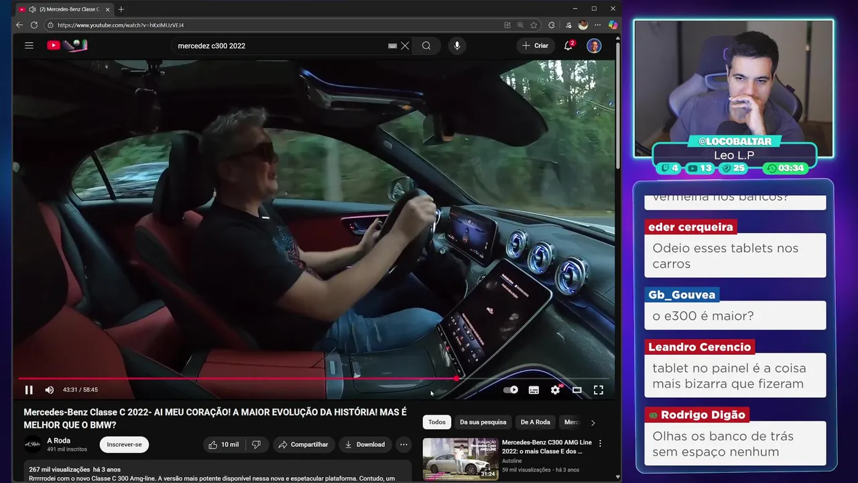
Task: Click the Gb_Gouvea chat name
Action: tap(682, 294)
